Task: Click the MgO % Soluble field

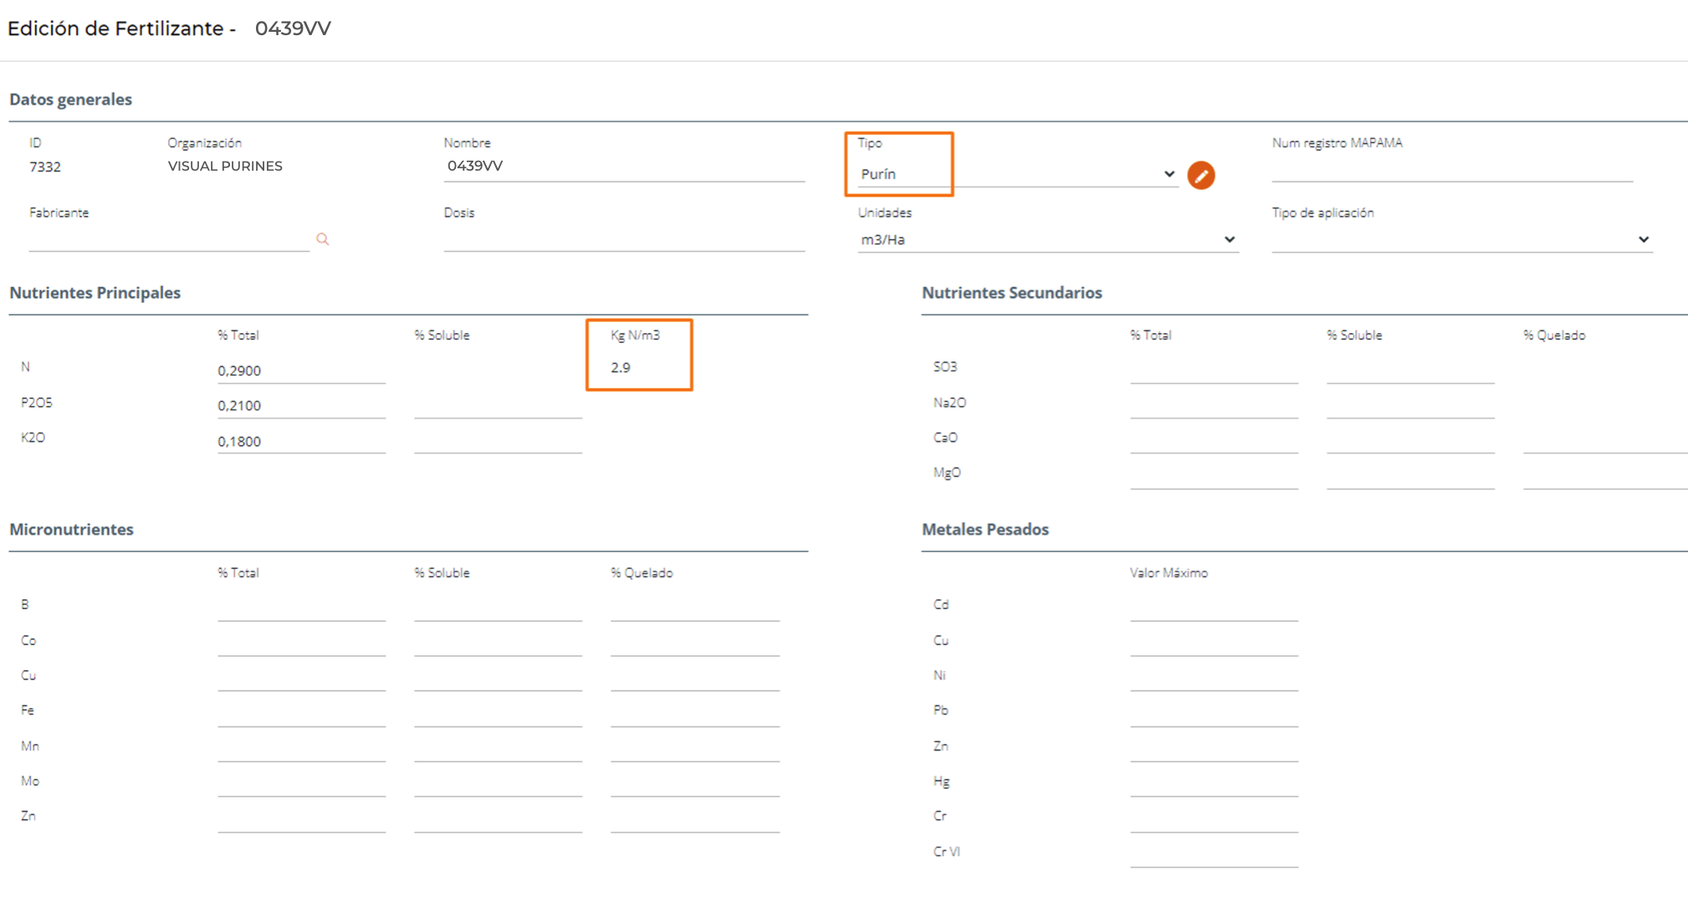Action: click(1409, 476)
